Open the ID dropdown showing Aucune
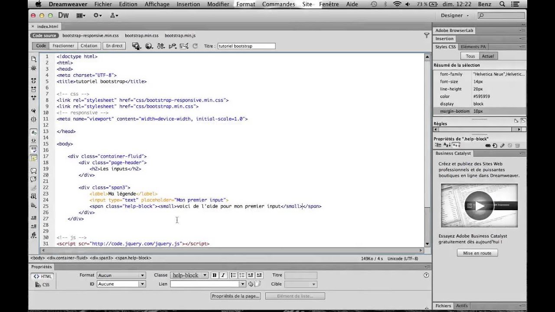 (121, 284)
